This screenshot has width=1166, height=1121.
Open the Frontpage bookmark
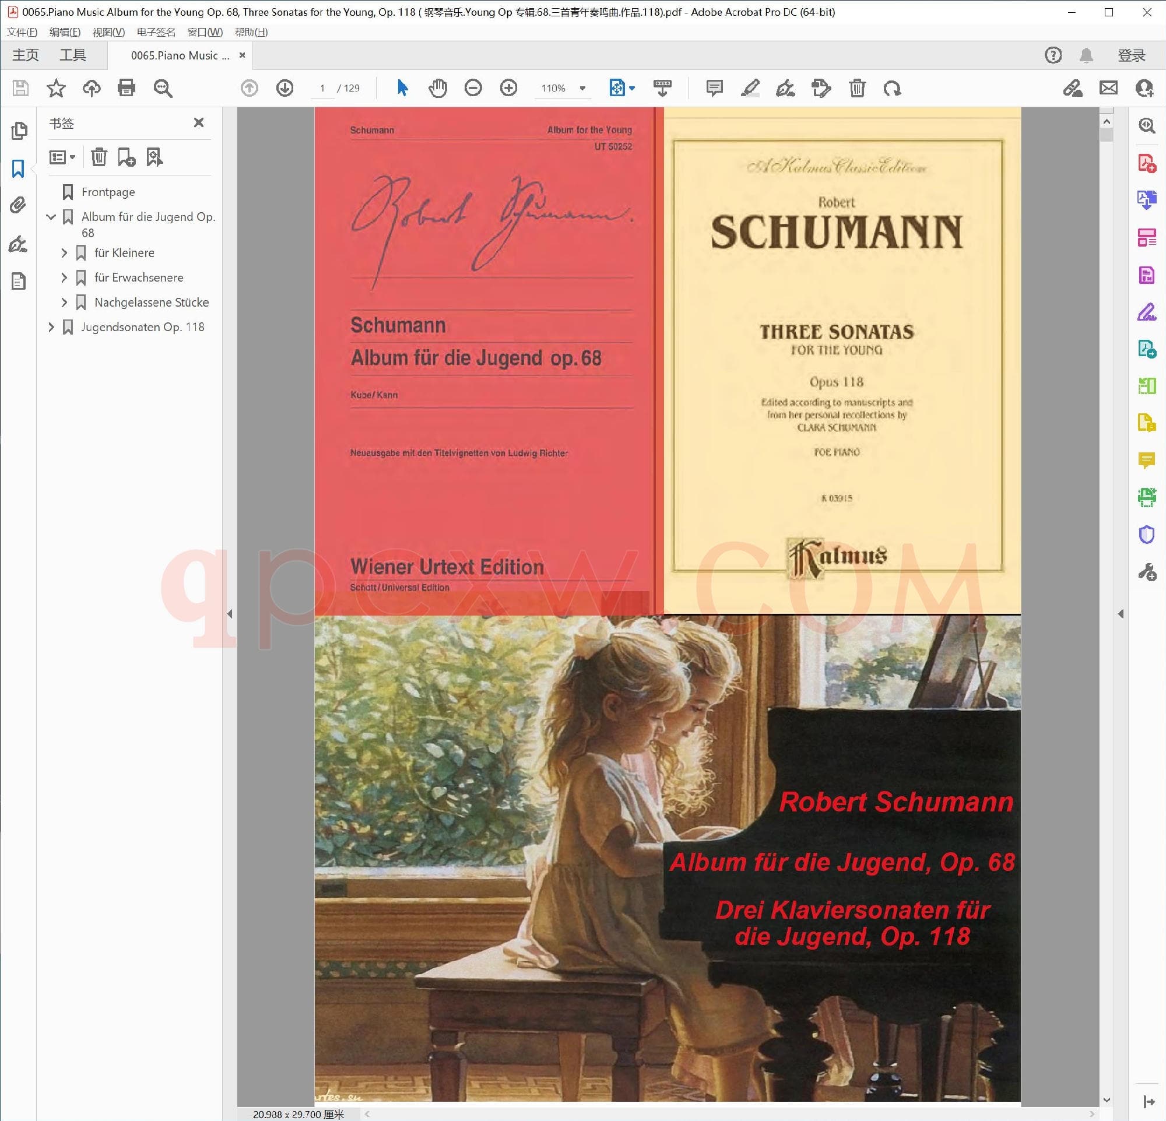pyautogui.click(x=108, y=192)
